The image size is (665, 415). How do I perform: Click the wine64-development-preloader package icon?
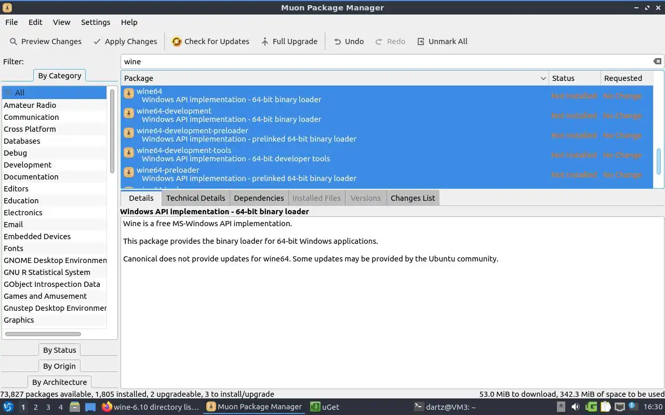[129, 133]
